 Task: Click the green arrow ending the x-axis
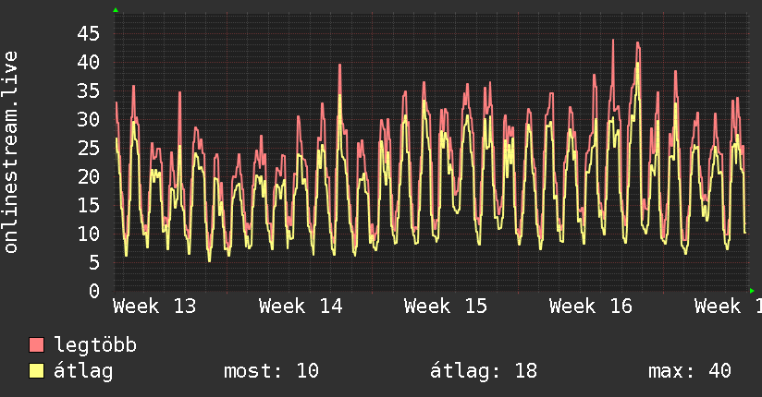coord(753,290)
